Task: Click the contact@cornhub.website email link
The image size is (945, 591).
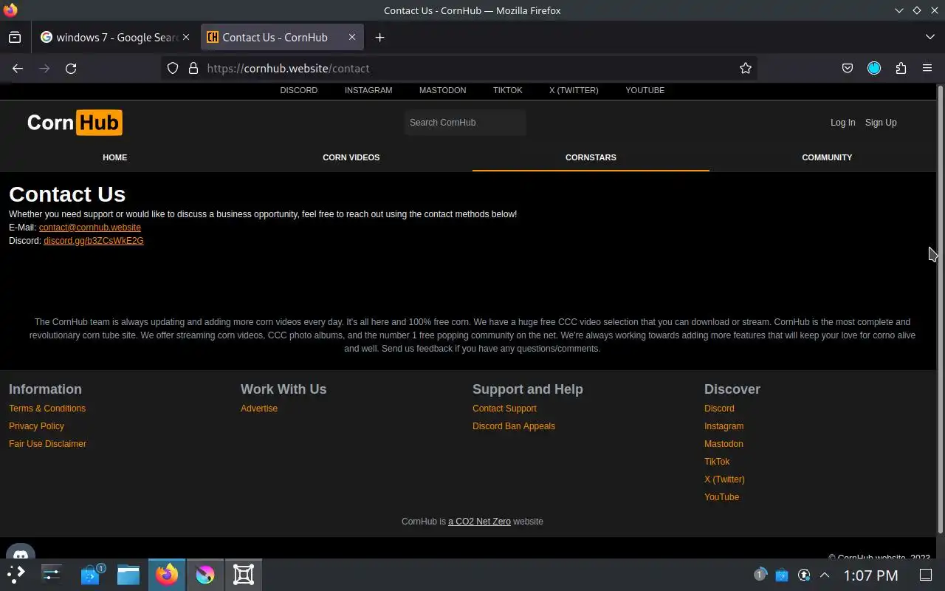Action: coord(89,228)
